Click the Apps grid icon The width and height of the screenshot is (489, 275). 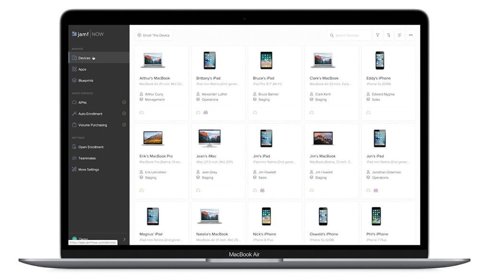(74, 69)
